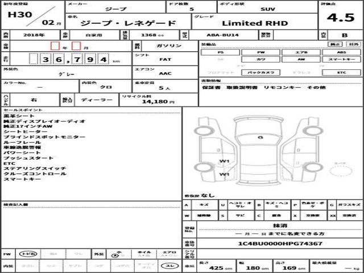364x273 pixels.
Task: Select the interior grade B
Action: tap(345, 35)
